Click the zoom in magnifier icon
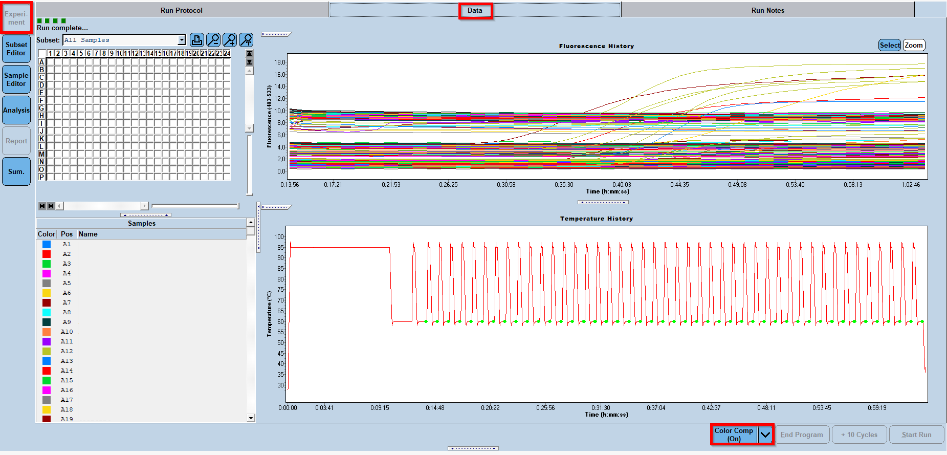947x455 pixels. pyautogui.click(x=230, y=40)
